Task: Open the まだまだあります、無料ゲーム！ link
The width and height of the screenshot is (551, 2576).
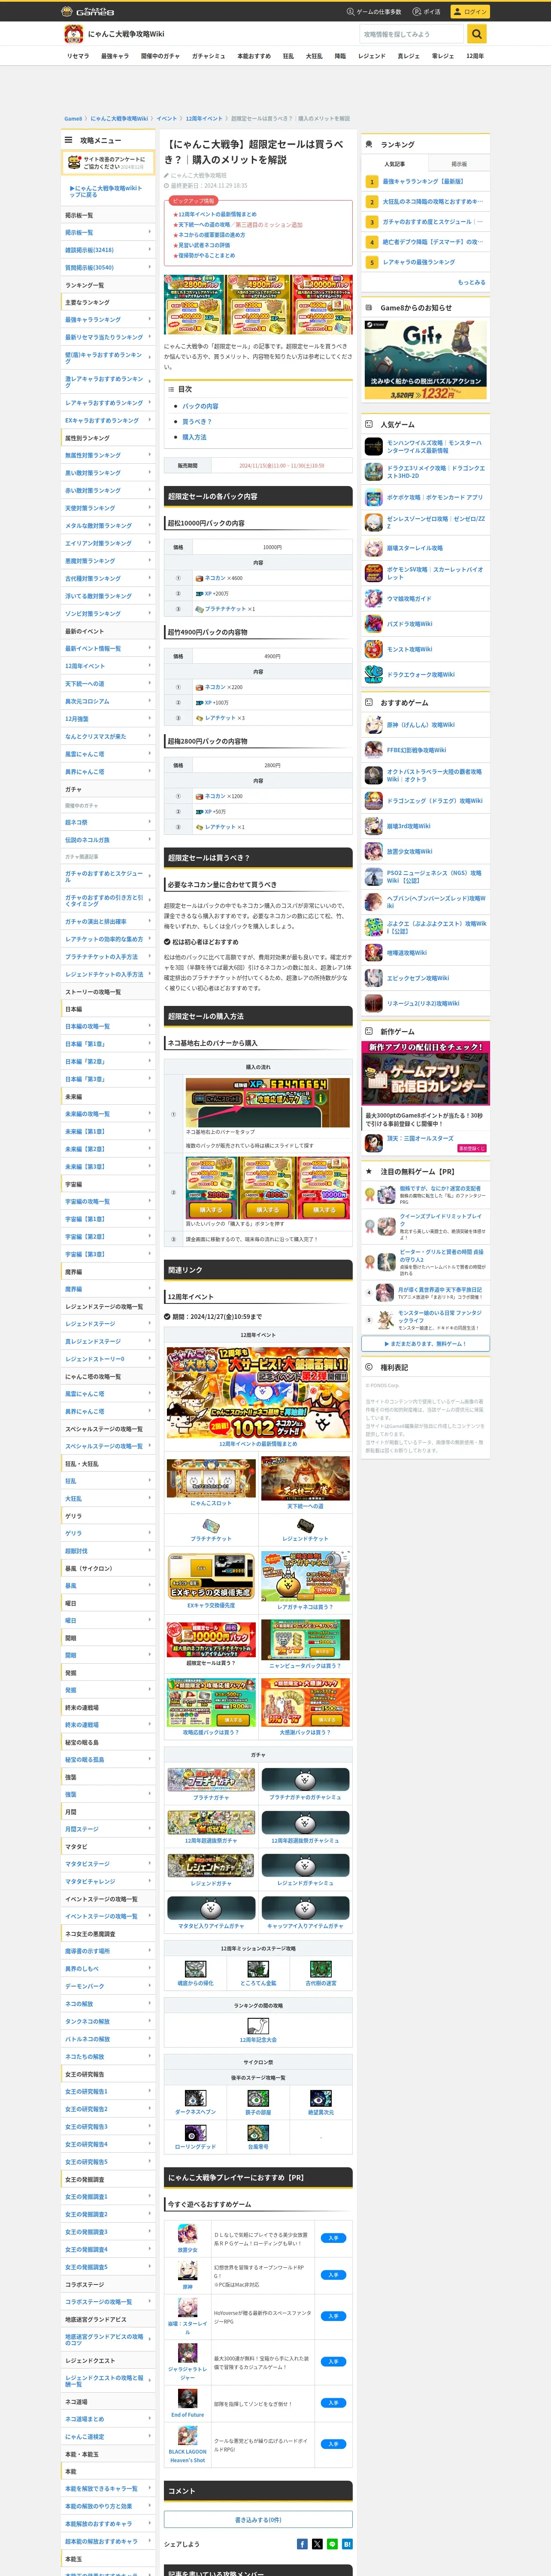Action: click(x=426, y=1343)
